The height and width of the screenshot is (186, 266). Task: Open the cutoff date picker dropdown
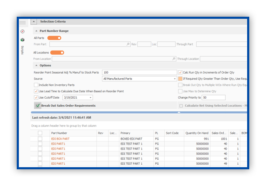[x=90, y=98]
